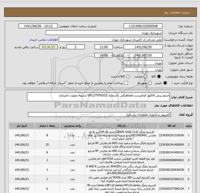Click item code 2239200323360212
The image size is (200, 193).
[x=171, y=179]
